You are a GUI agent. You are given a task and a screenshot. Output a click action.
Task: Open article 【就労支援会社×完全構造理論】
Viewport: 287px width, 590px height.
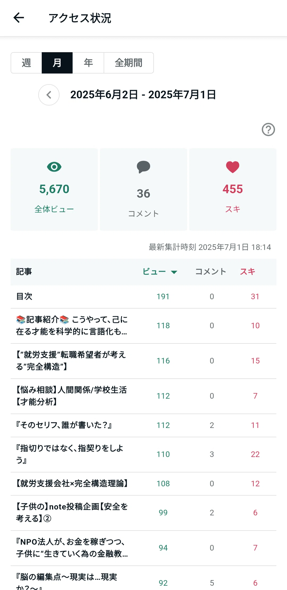(x=143, y=484)
